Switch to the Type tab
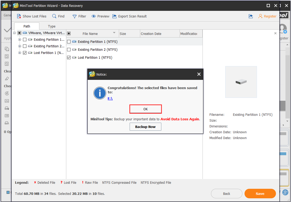Viewport: 291px width, 202px height. pyautogui.click(x=51, y=26)
